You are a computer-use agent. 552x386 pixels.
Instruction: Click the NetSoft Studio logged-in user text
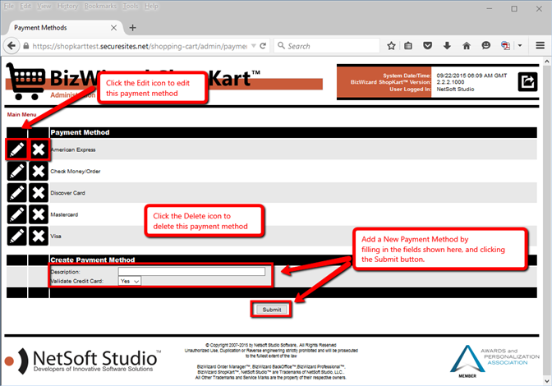(x=455, y=90)
